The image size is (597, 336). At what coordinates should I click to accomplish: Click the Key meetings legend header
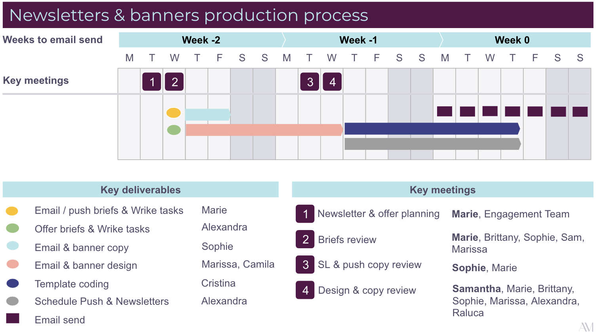click(x=442, y=190)
